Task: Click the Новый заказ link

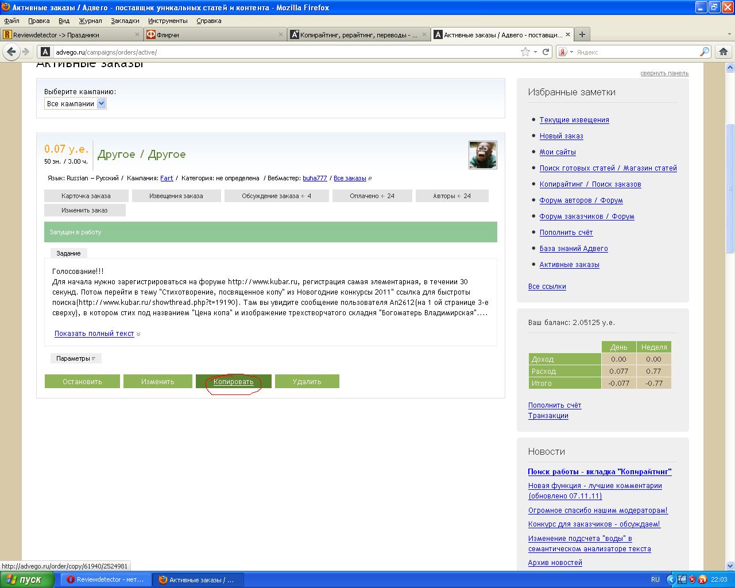Action: coord(562,136)
